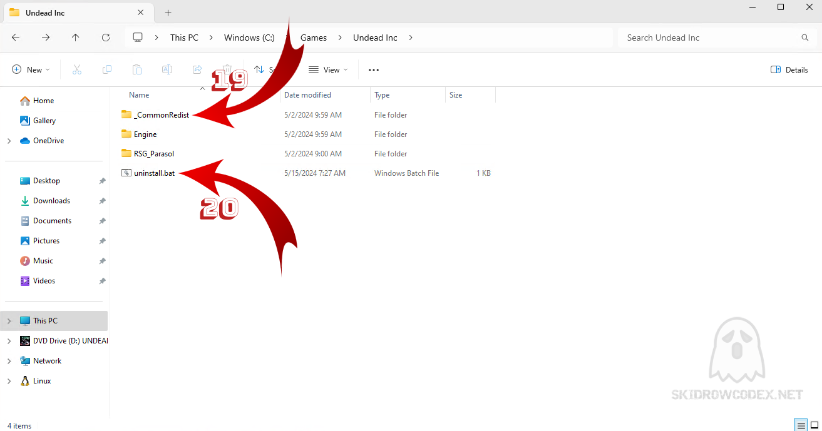The width and height of the screenshot is (822, 431).
Task: Sort by Name column header
Action: click(139, 95)
